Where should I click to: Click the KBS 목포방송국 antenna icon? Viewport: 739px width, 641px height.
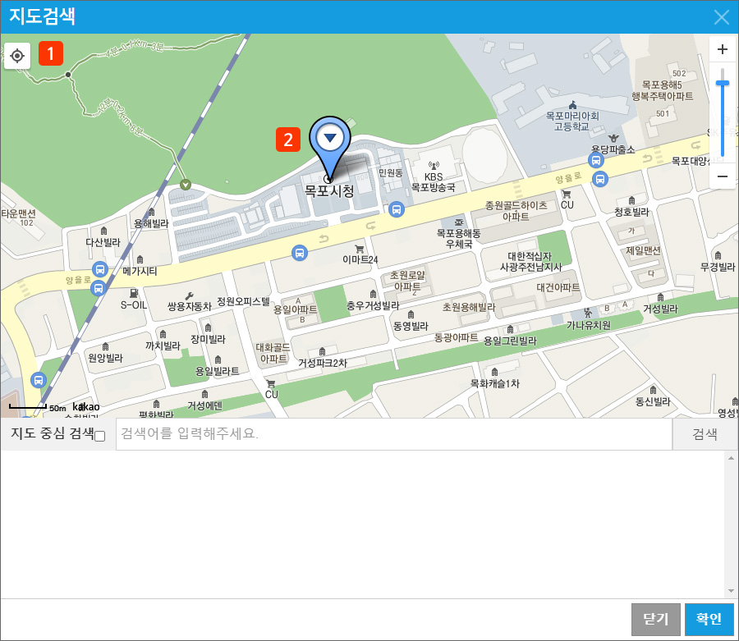point(434,164)
